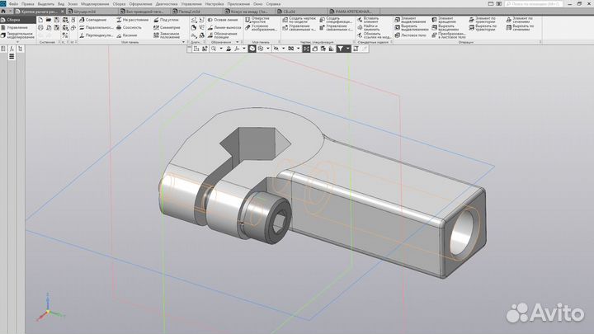
Task: Click the Под углом constraint button
Action: coord(167,19)
